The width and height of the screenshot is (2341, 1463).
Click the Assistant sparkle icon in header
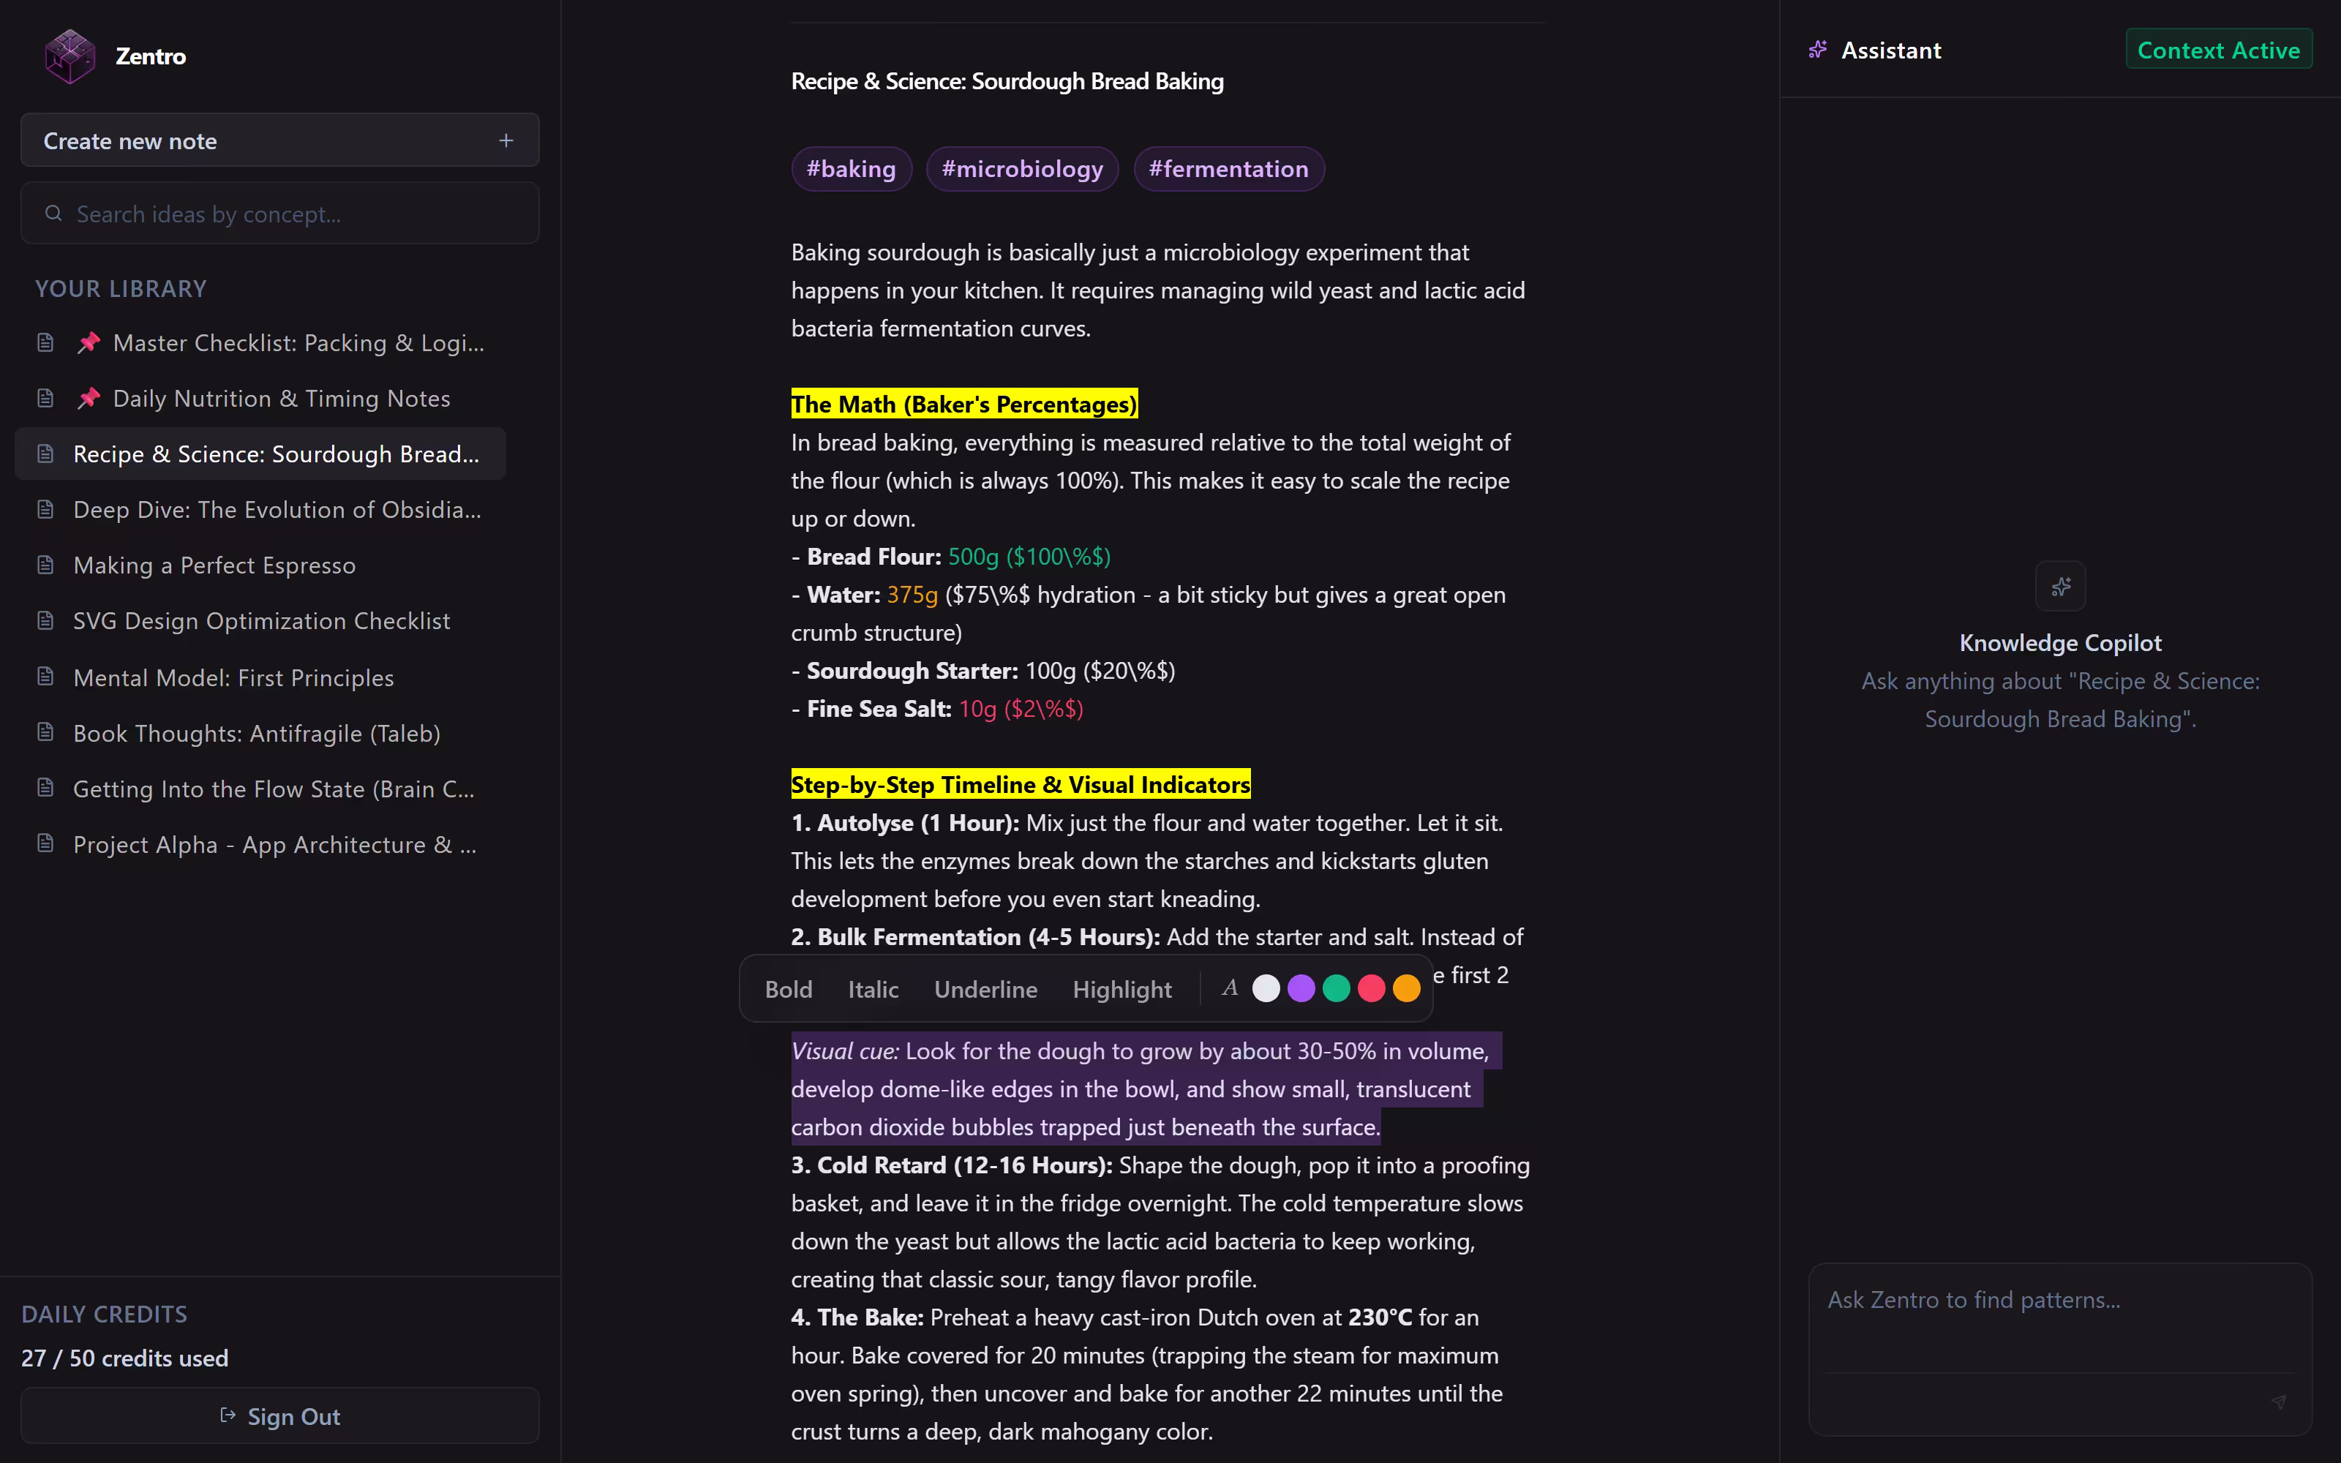pyautogui.click(x=1818, y=50)
